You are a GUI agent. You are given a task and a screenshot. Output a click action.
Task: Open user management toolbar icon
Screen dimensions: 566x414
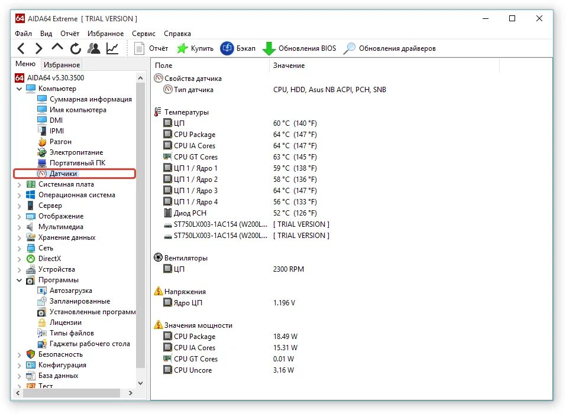(x=94, y=48)
